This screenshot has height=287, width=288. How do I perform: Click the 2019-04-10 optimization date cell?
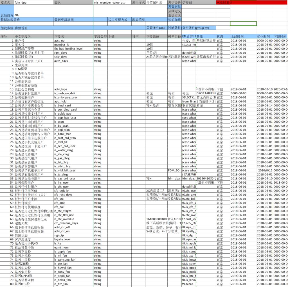265,178
